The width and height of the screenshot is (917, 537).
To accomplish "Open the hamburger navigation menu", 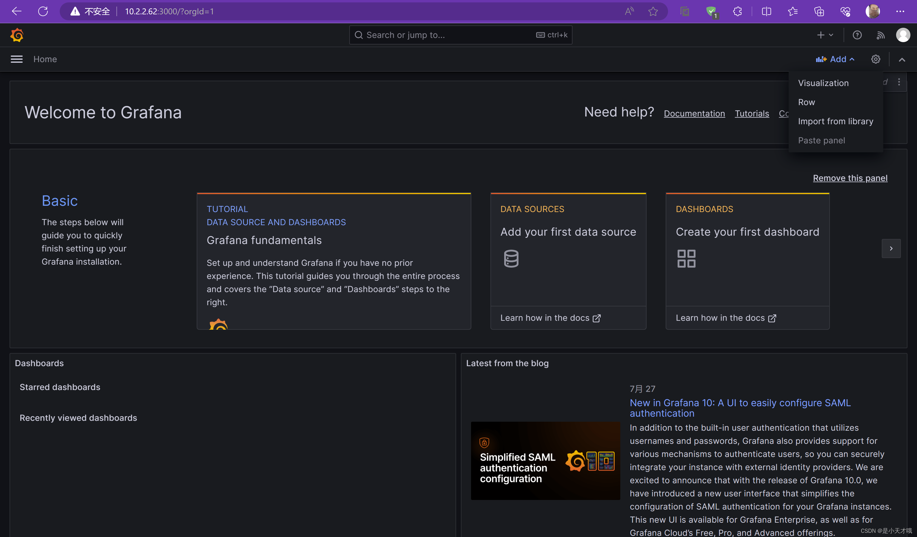I will (17, 59).
